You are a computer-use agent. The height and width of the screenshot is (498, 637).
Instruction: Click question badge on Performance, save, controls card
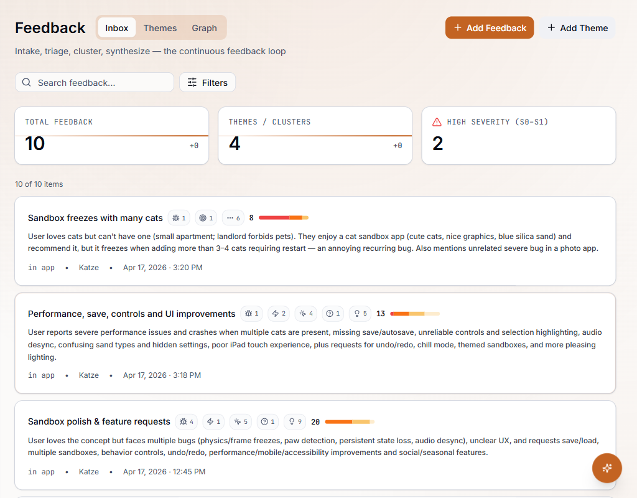point(333,314)
